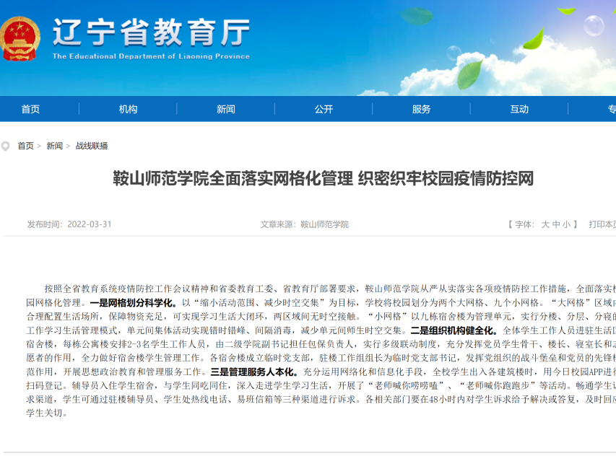Open the 首页 navigation menu item
Image resolution: width=616 pixels, height=461 pixels.
click(x=30, y=109)
